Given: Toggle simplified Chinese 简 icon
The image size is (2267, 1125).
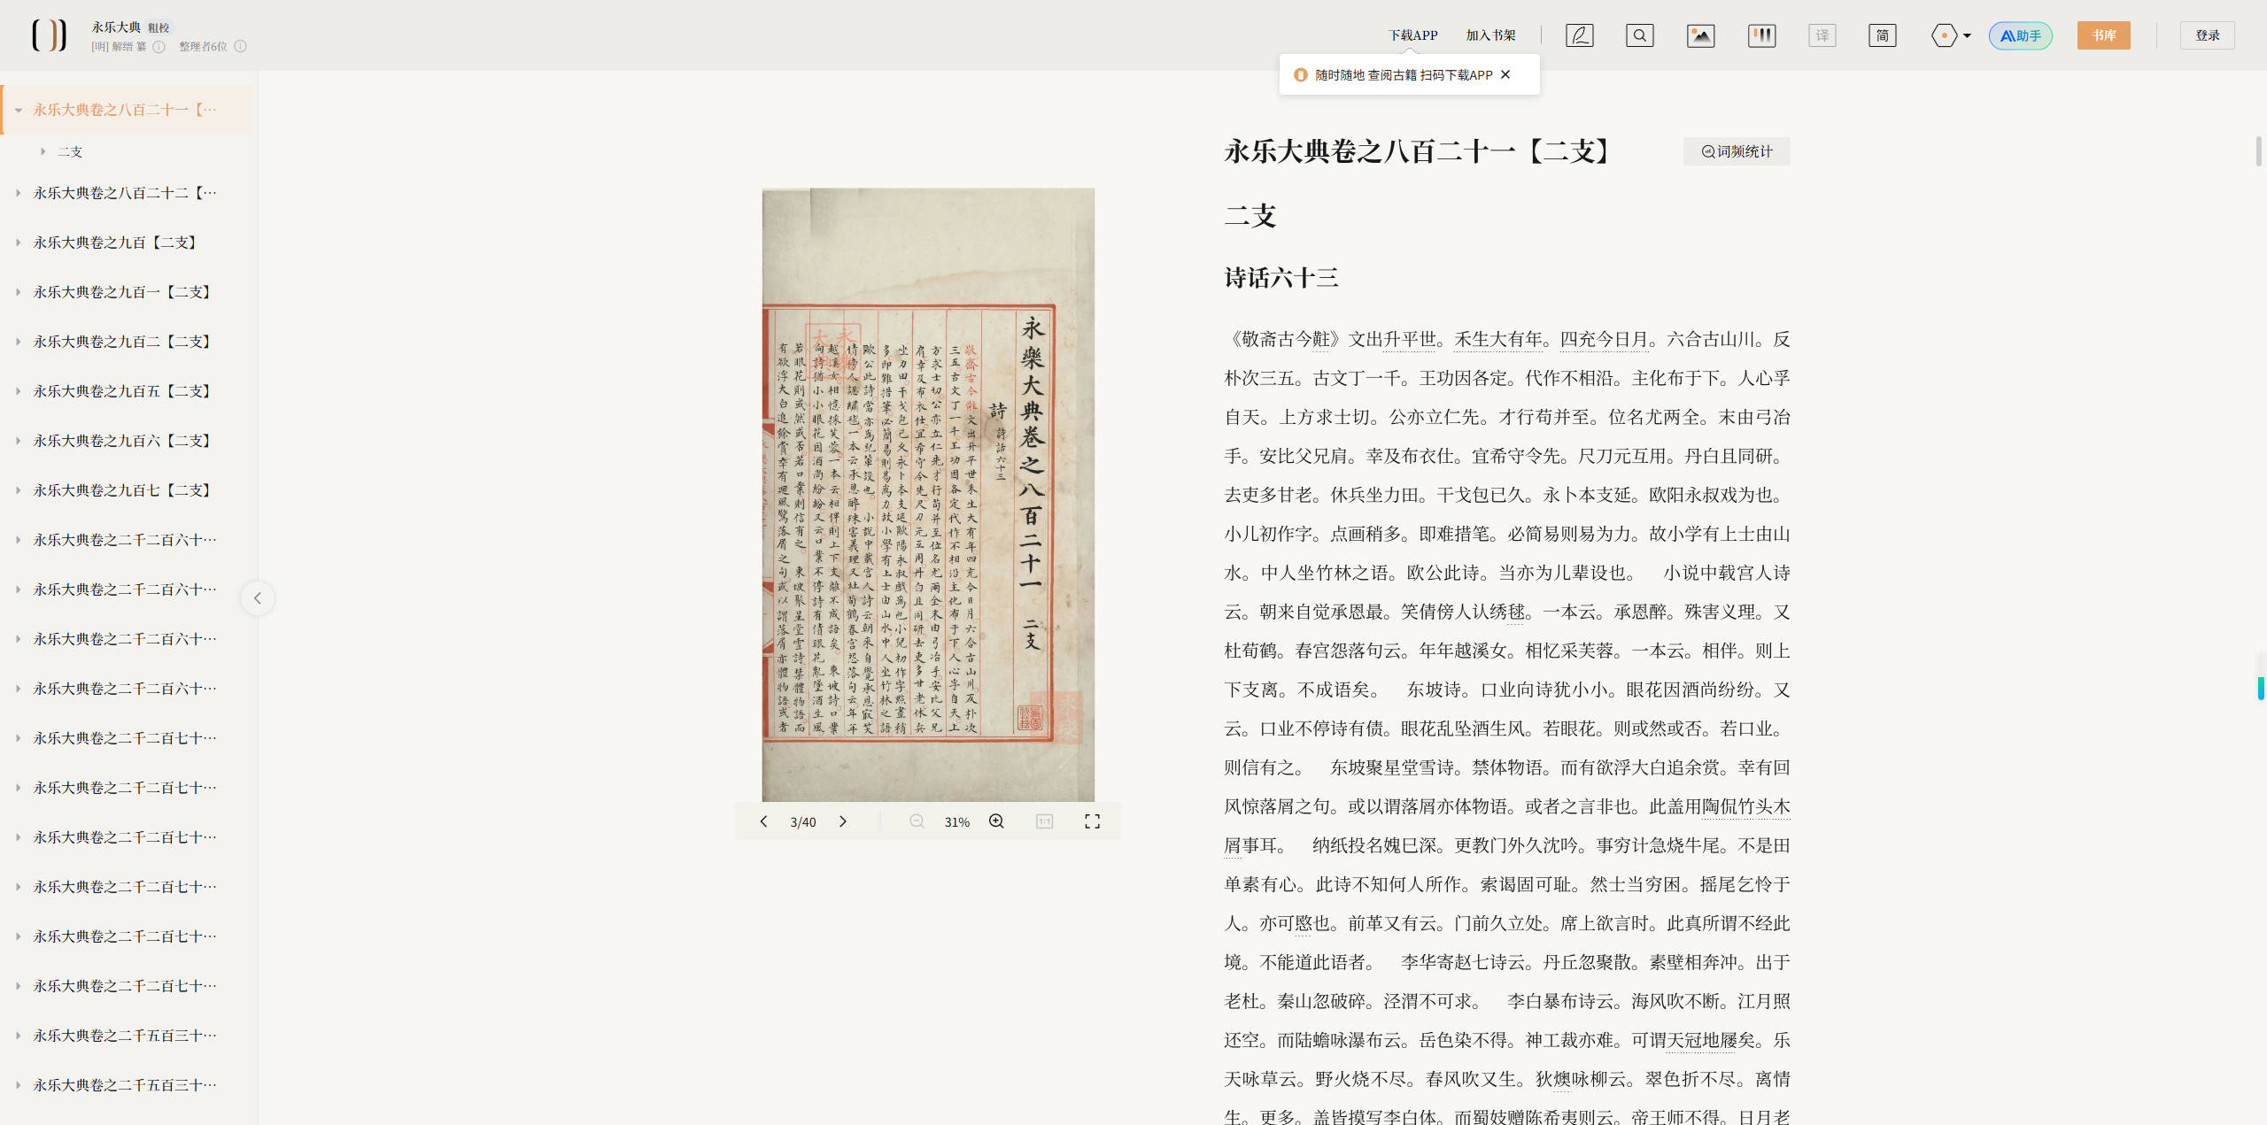Looking at the screenshot, I should pyautogui.click(x=1882, y=35).
